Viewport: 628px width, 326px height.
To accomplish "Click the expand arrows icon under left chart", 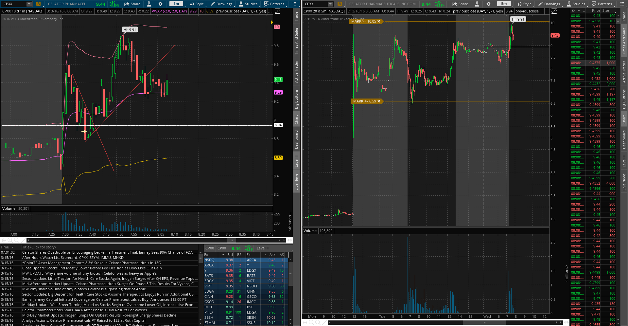I will [x=289, y=240].
